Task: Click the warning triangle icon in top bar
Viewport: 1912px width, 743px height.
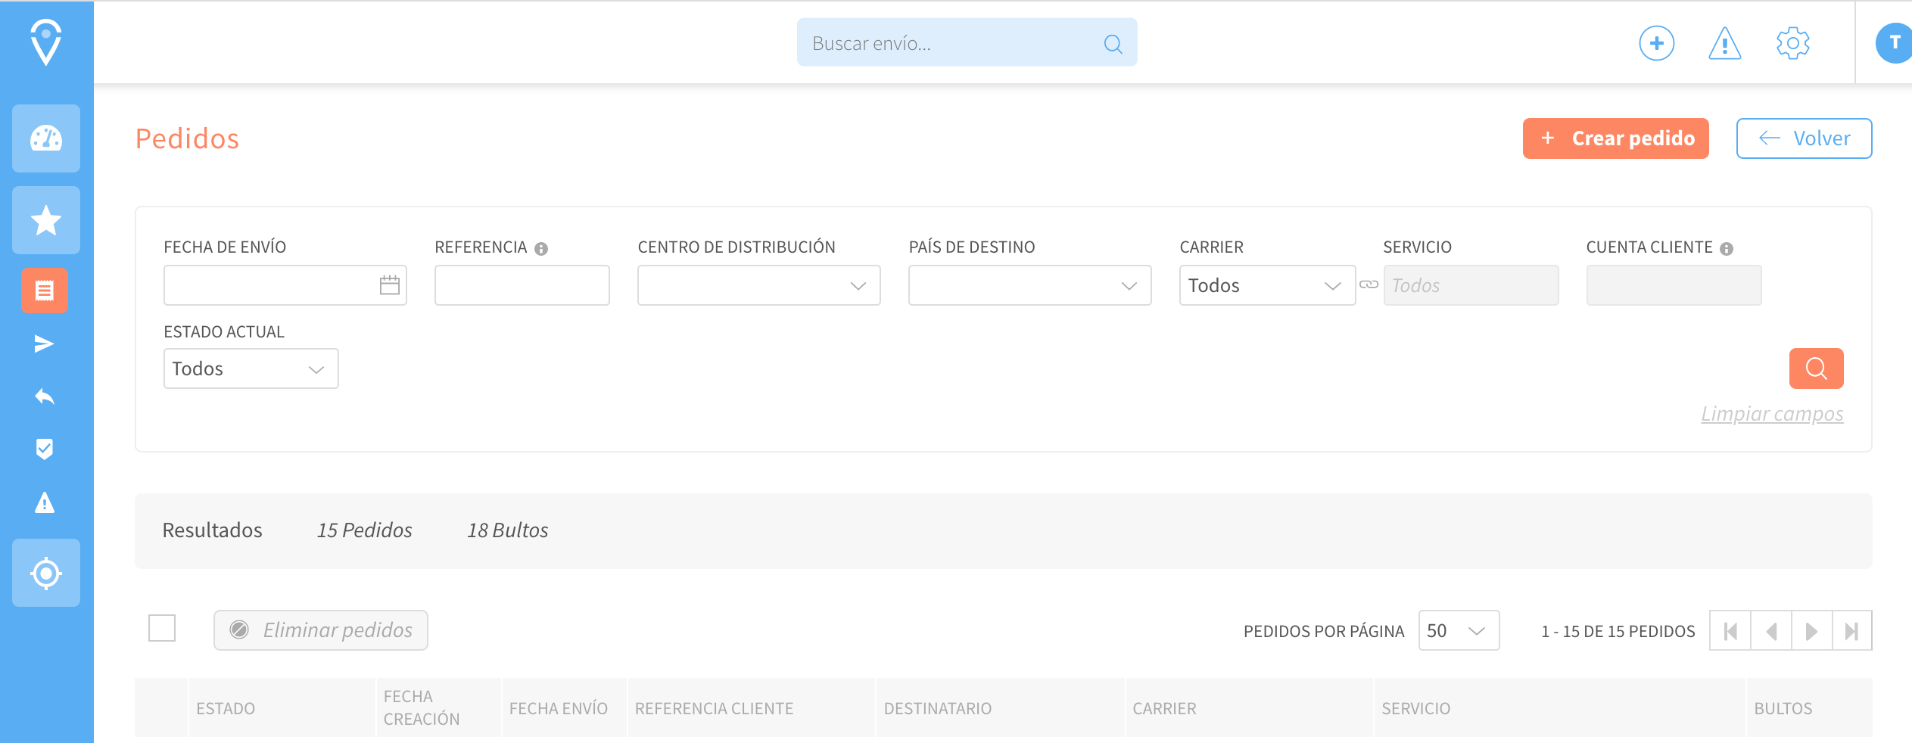Action: (x=1724, y=43)
